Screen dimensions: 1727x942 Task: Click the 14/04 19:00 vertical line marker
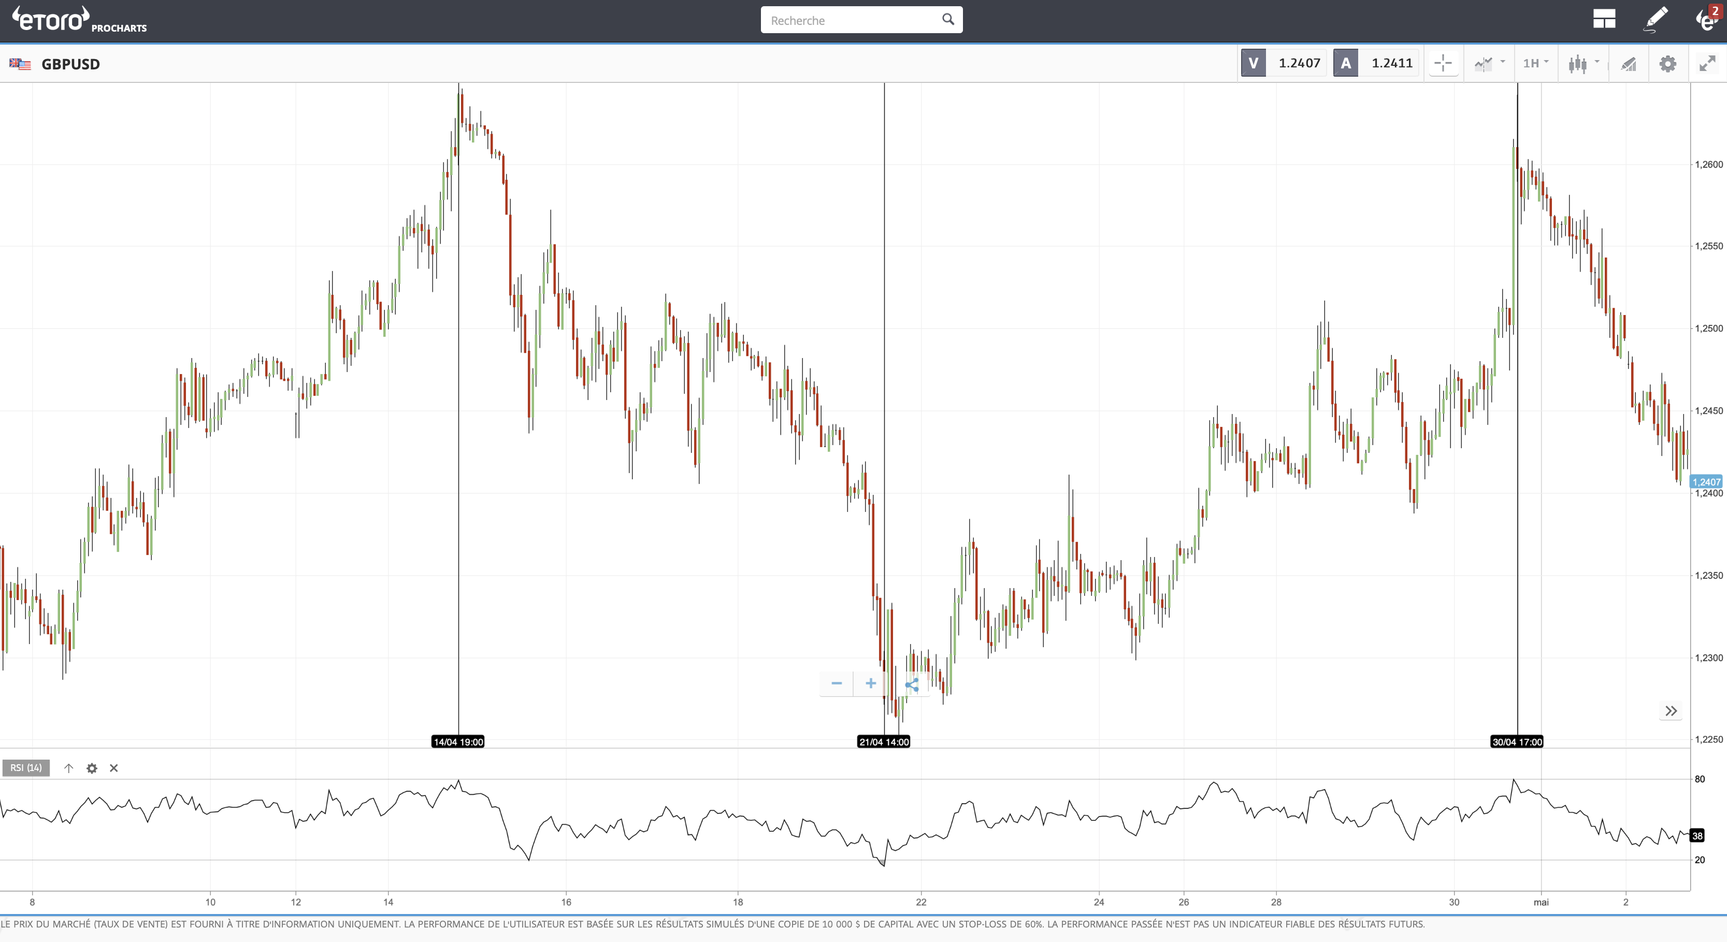[458, 741]
